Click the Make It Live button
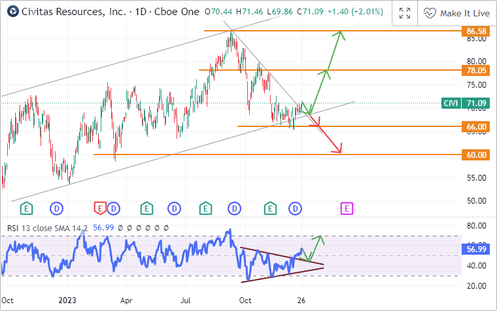This screenshot has height=311, width=497. click(x=456, y=13)
